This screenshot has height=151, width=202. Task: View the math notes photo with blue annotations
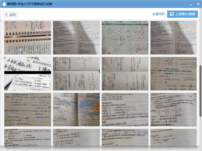click(x=27, y=109)
